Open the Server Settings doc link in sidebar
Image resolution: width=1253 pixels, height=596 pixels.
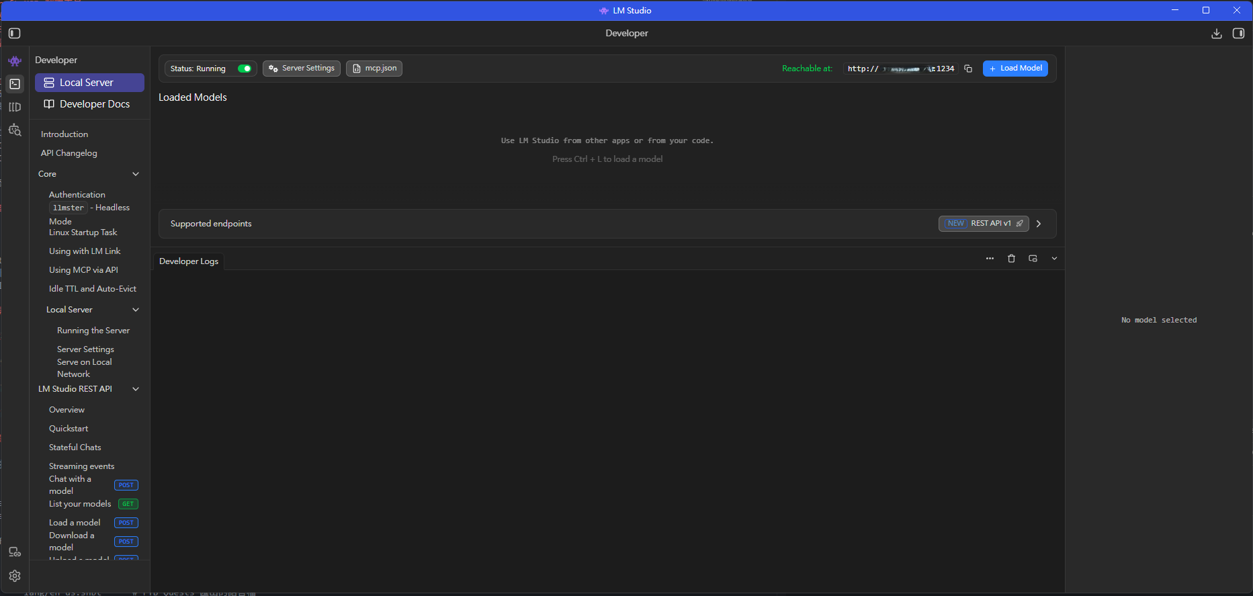click(x=85, y=349)
